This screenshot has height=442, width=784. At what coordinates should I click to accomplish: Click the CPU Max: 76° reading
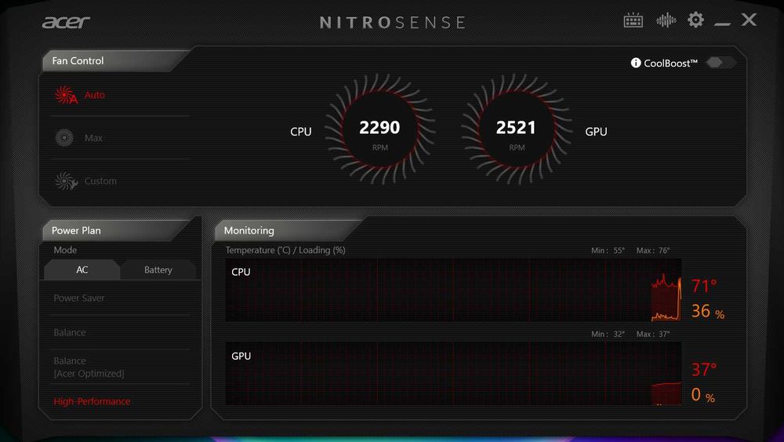653,251
